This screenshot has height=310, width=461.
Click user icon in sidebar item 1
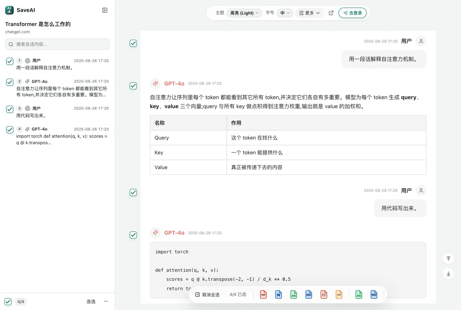click(x=28, y=61)
